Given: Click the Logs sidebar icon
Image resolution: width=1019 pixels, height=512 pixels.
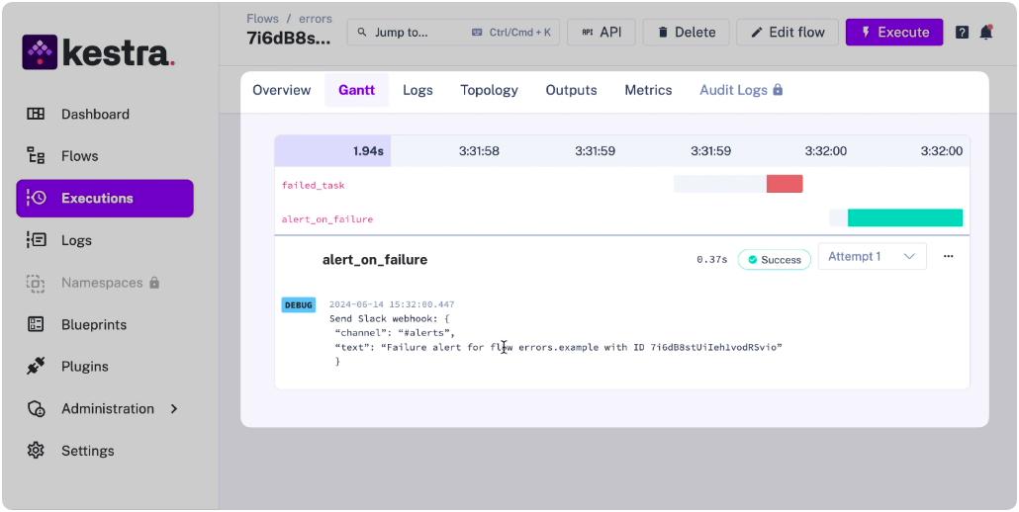Looking at the screenshot, I should 35,240.
